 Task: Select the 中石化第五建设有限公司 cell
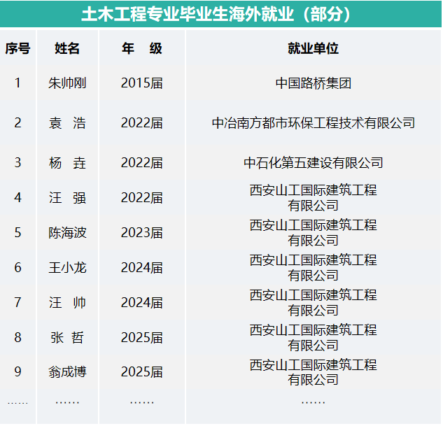[313, 163]
